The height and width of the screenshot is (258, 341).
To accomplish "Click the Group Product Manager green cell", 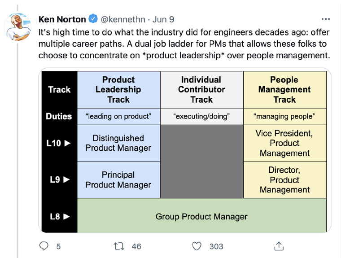I will click(x=202, y=215).
